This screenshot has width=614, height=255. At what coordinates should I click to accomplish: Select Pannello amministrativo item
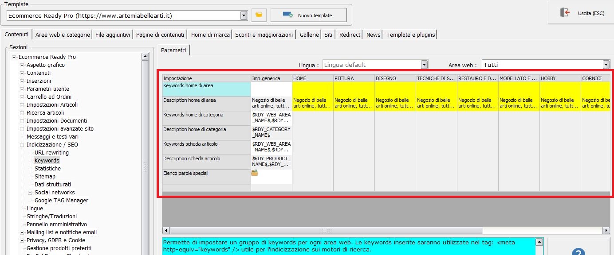coord(57,224)
